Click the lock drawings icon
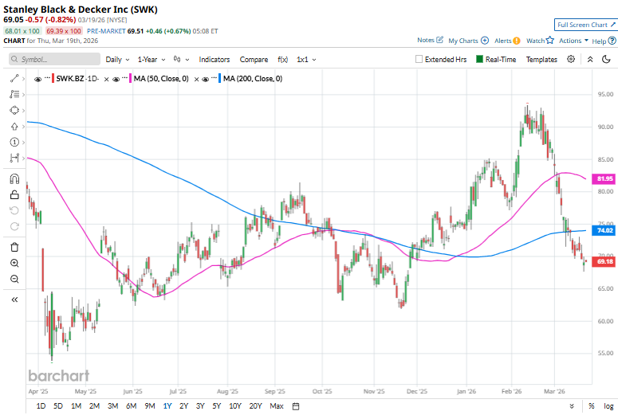Image resolution: width=618 pixels, height=415 pixels. [14, 194]
